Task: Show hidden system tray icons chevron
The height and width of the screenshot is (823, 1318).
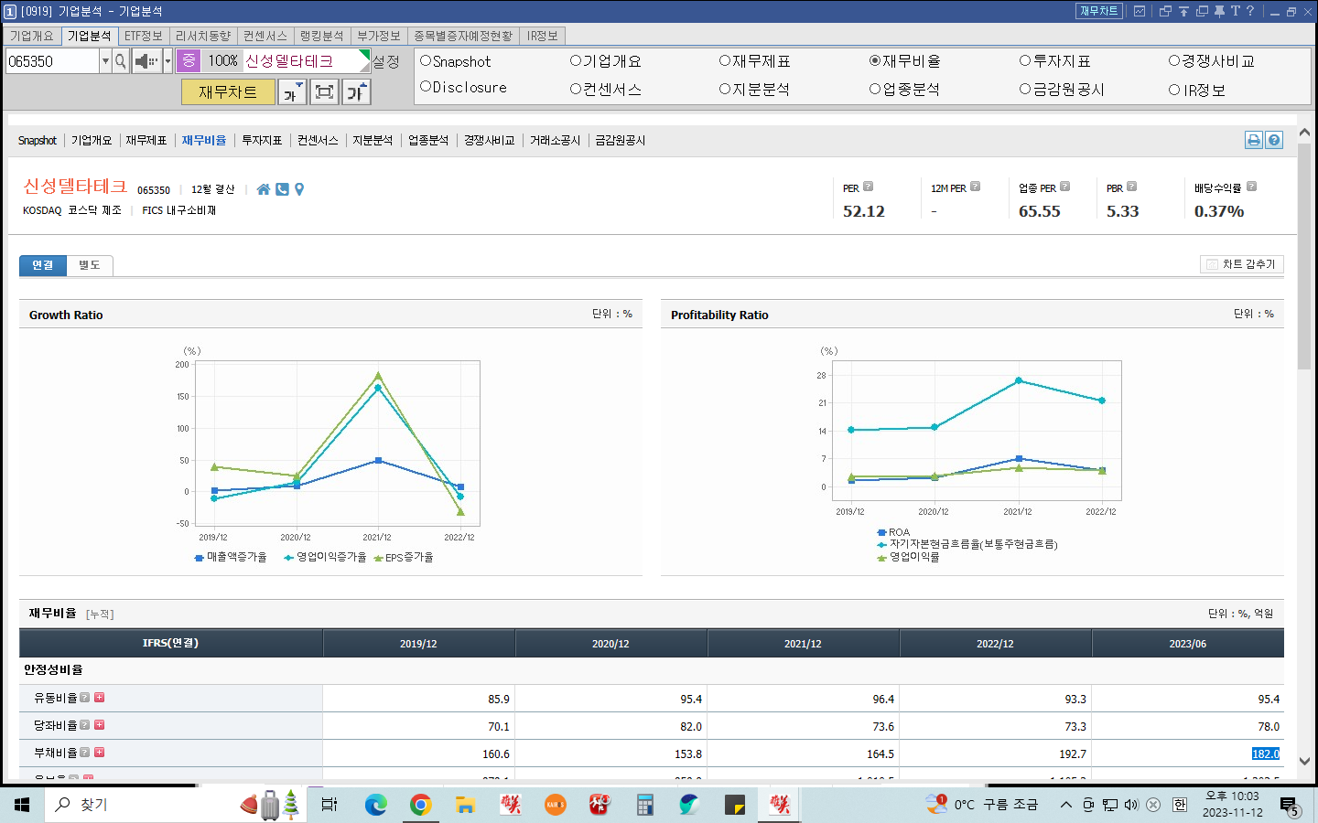Action: (x=1065, y=805)
